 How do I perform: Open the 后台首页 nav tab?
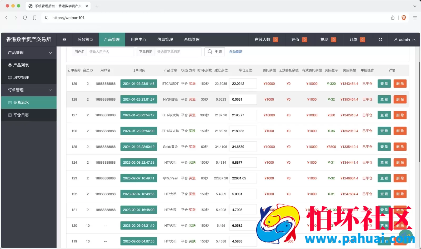tap(85, 39)
